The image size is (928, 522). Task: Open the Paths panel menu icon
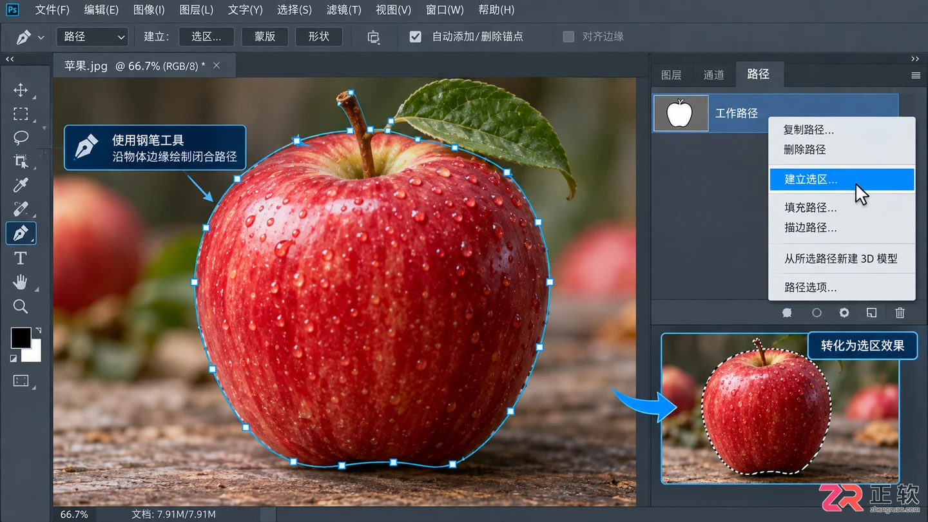pyautogui.click(x=916, y=75)
